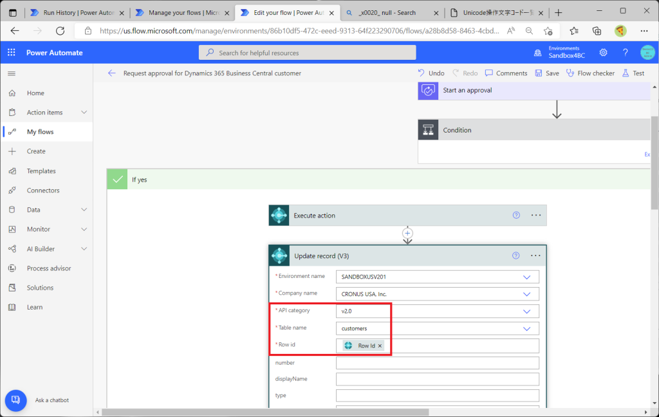Open the app launcher waffle icon
Image resolution: width=659 pixels, height=417 pixels.
click(12, 53)
